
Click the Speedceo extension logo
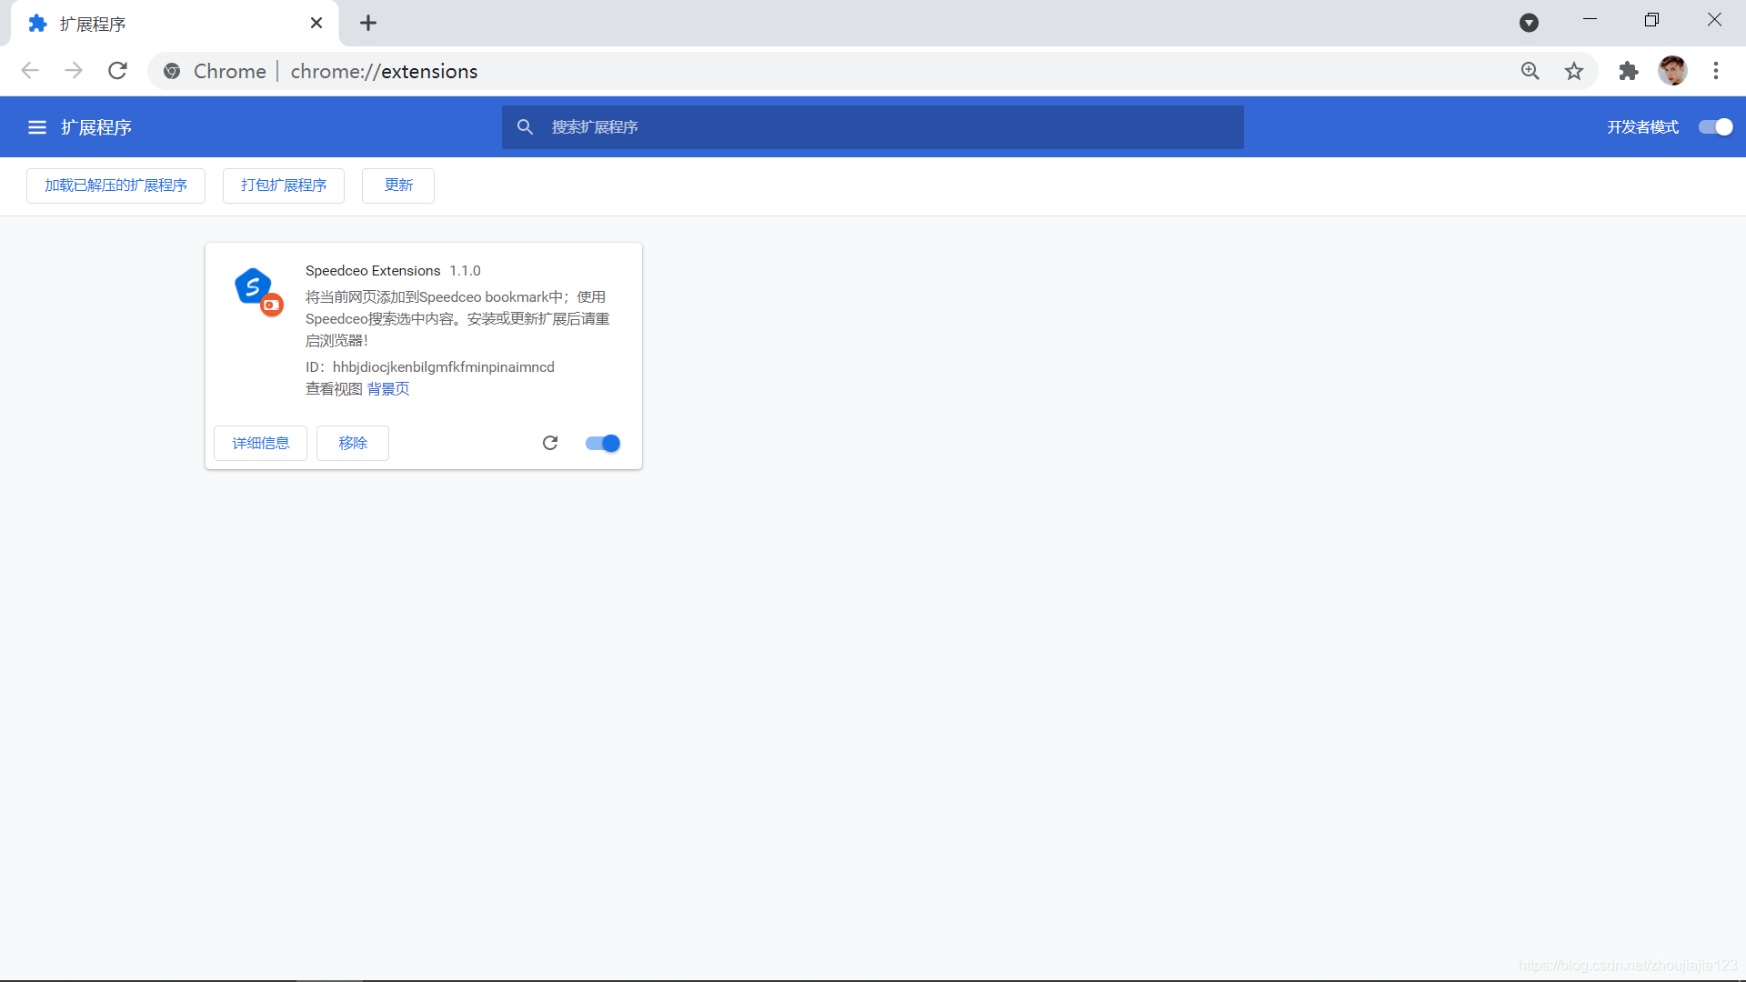(257, 291)
